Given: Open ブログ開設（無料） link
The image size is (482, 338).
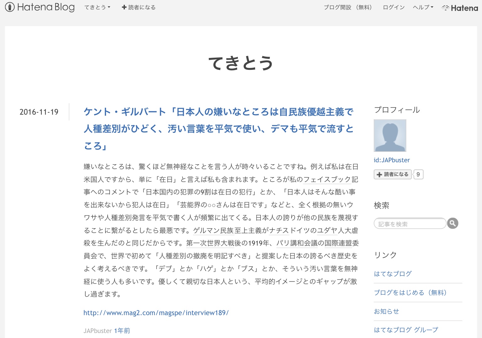Looking at the screenshot, I should (348, 7).
